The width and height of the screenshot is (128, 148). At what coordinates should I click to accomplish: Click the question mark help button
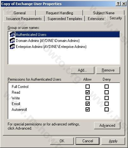(118, 4)
